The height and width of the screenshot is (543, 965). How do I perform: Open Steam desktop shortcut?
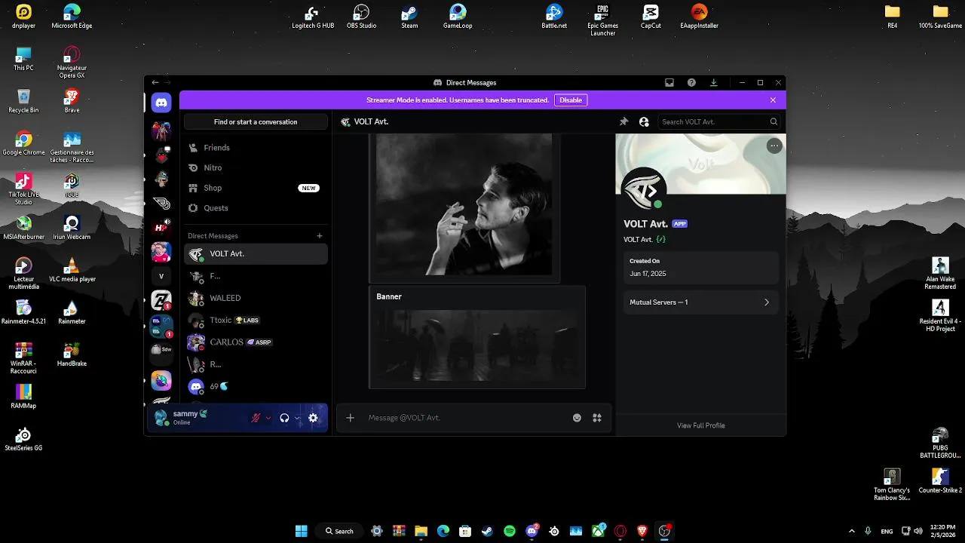point(409,17)
